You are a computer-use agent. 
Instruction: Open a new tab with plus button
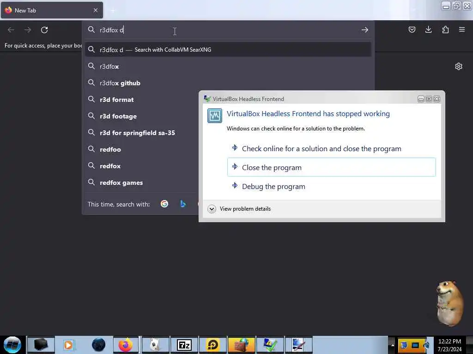point(113,11)
